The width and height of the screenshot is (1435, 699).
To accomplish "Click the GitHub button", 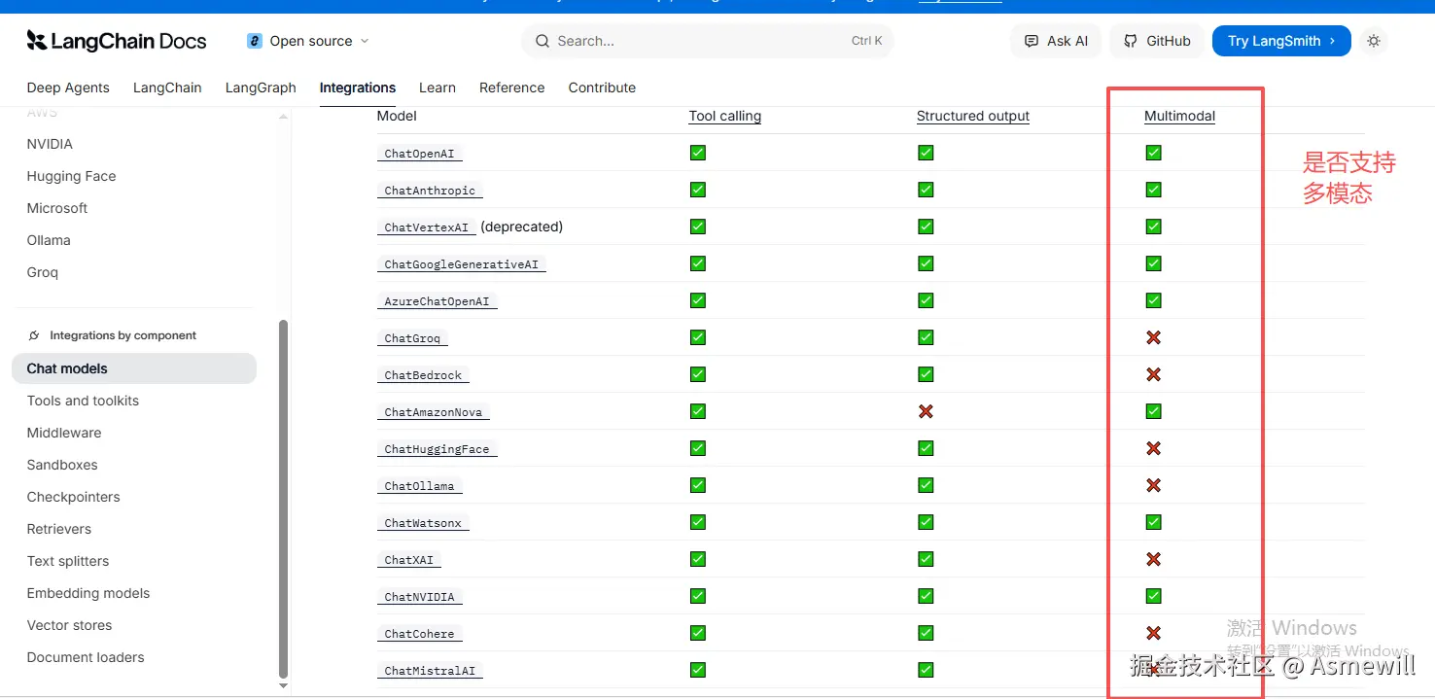I will tap(1157, 41).
